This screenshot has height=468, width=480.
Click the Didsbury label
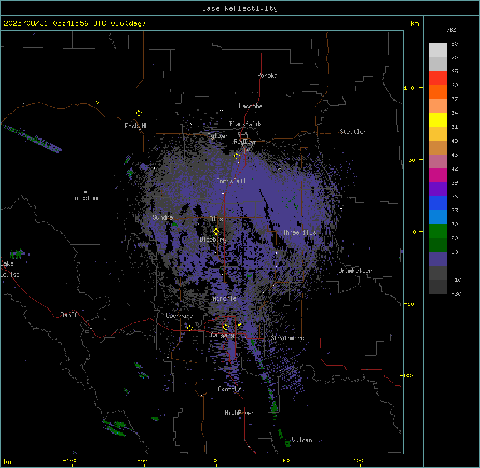[213, 240]
